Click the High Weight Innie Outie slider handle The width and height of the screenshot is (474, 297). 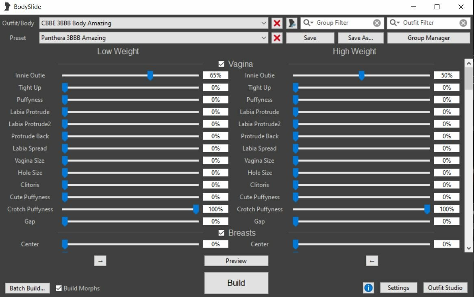tap(361, 75)
